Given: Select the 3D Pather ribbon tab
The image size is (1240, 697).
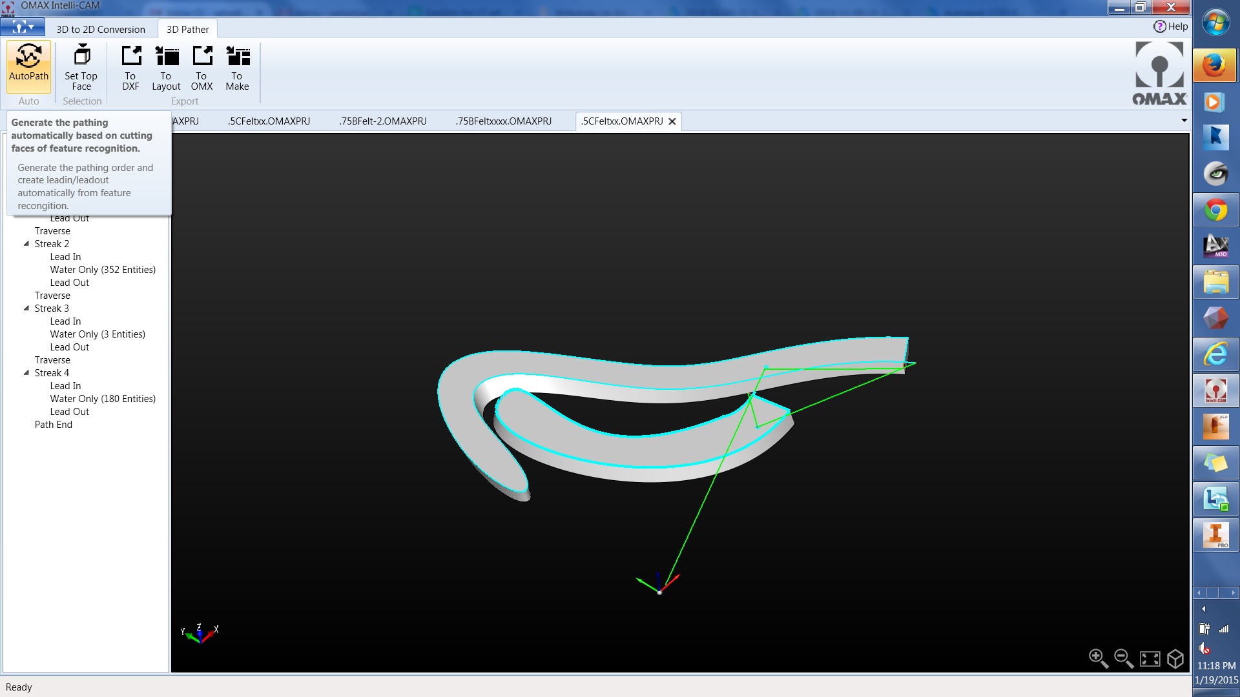Looking at the screenshot, I should (187, 29).
